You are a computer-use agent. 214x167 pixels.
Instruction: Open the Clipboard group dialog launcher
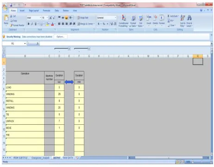click(24, 29)
